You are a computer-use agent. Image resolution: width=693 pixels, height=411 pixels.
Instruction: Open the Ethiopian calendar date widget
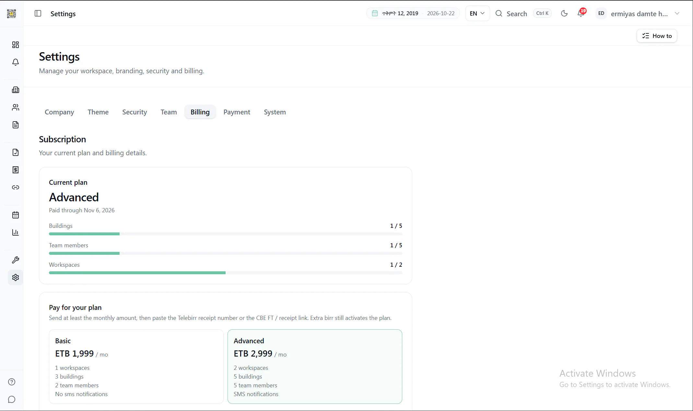[x=413, y=13]
